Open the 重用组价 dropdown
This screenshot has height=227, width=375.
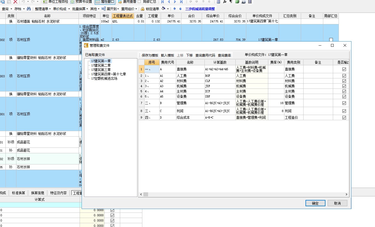[129, 9]
